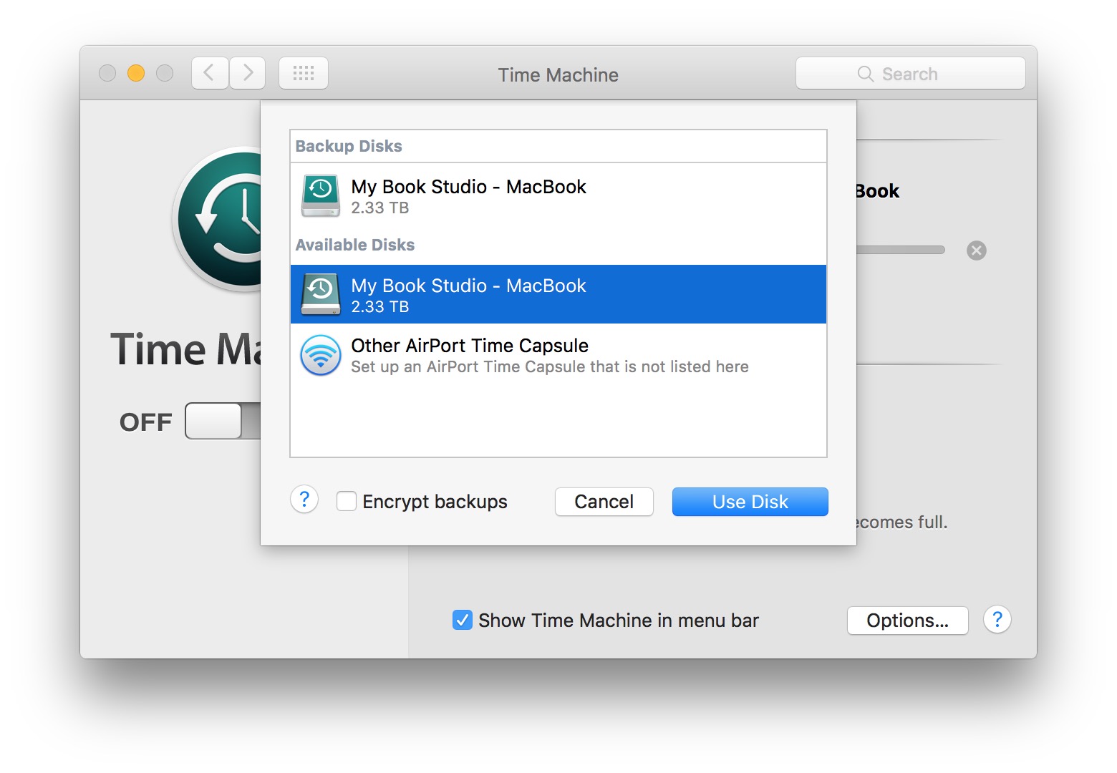Click 'Set up an AirPort Time Capsule' description

tap(550, 366)
